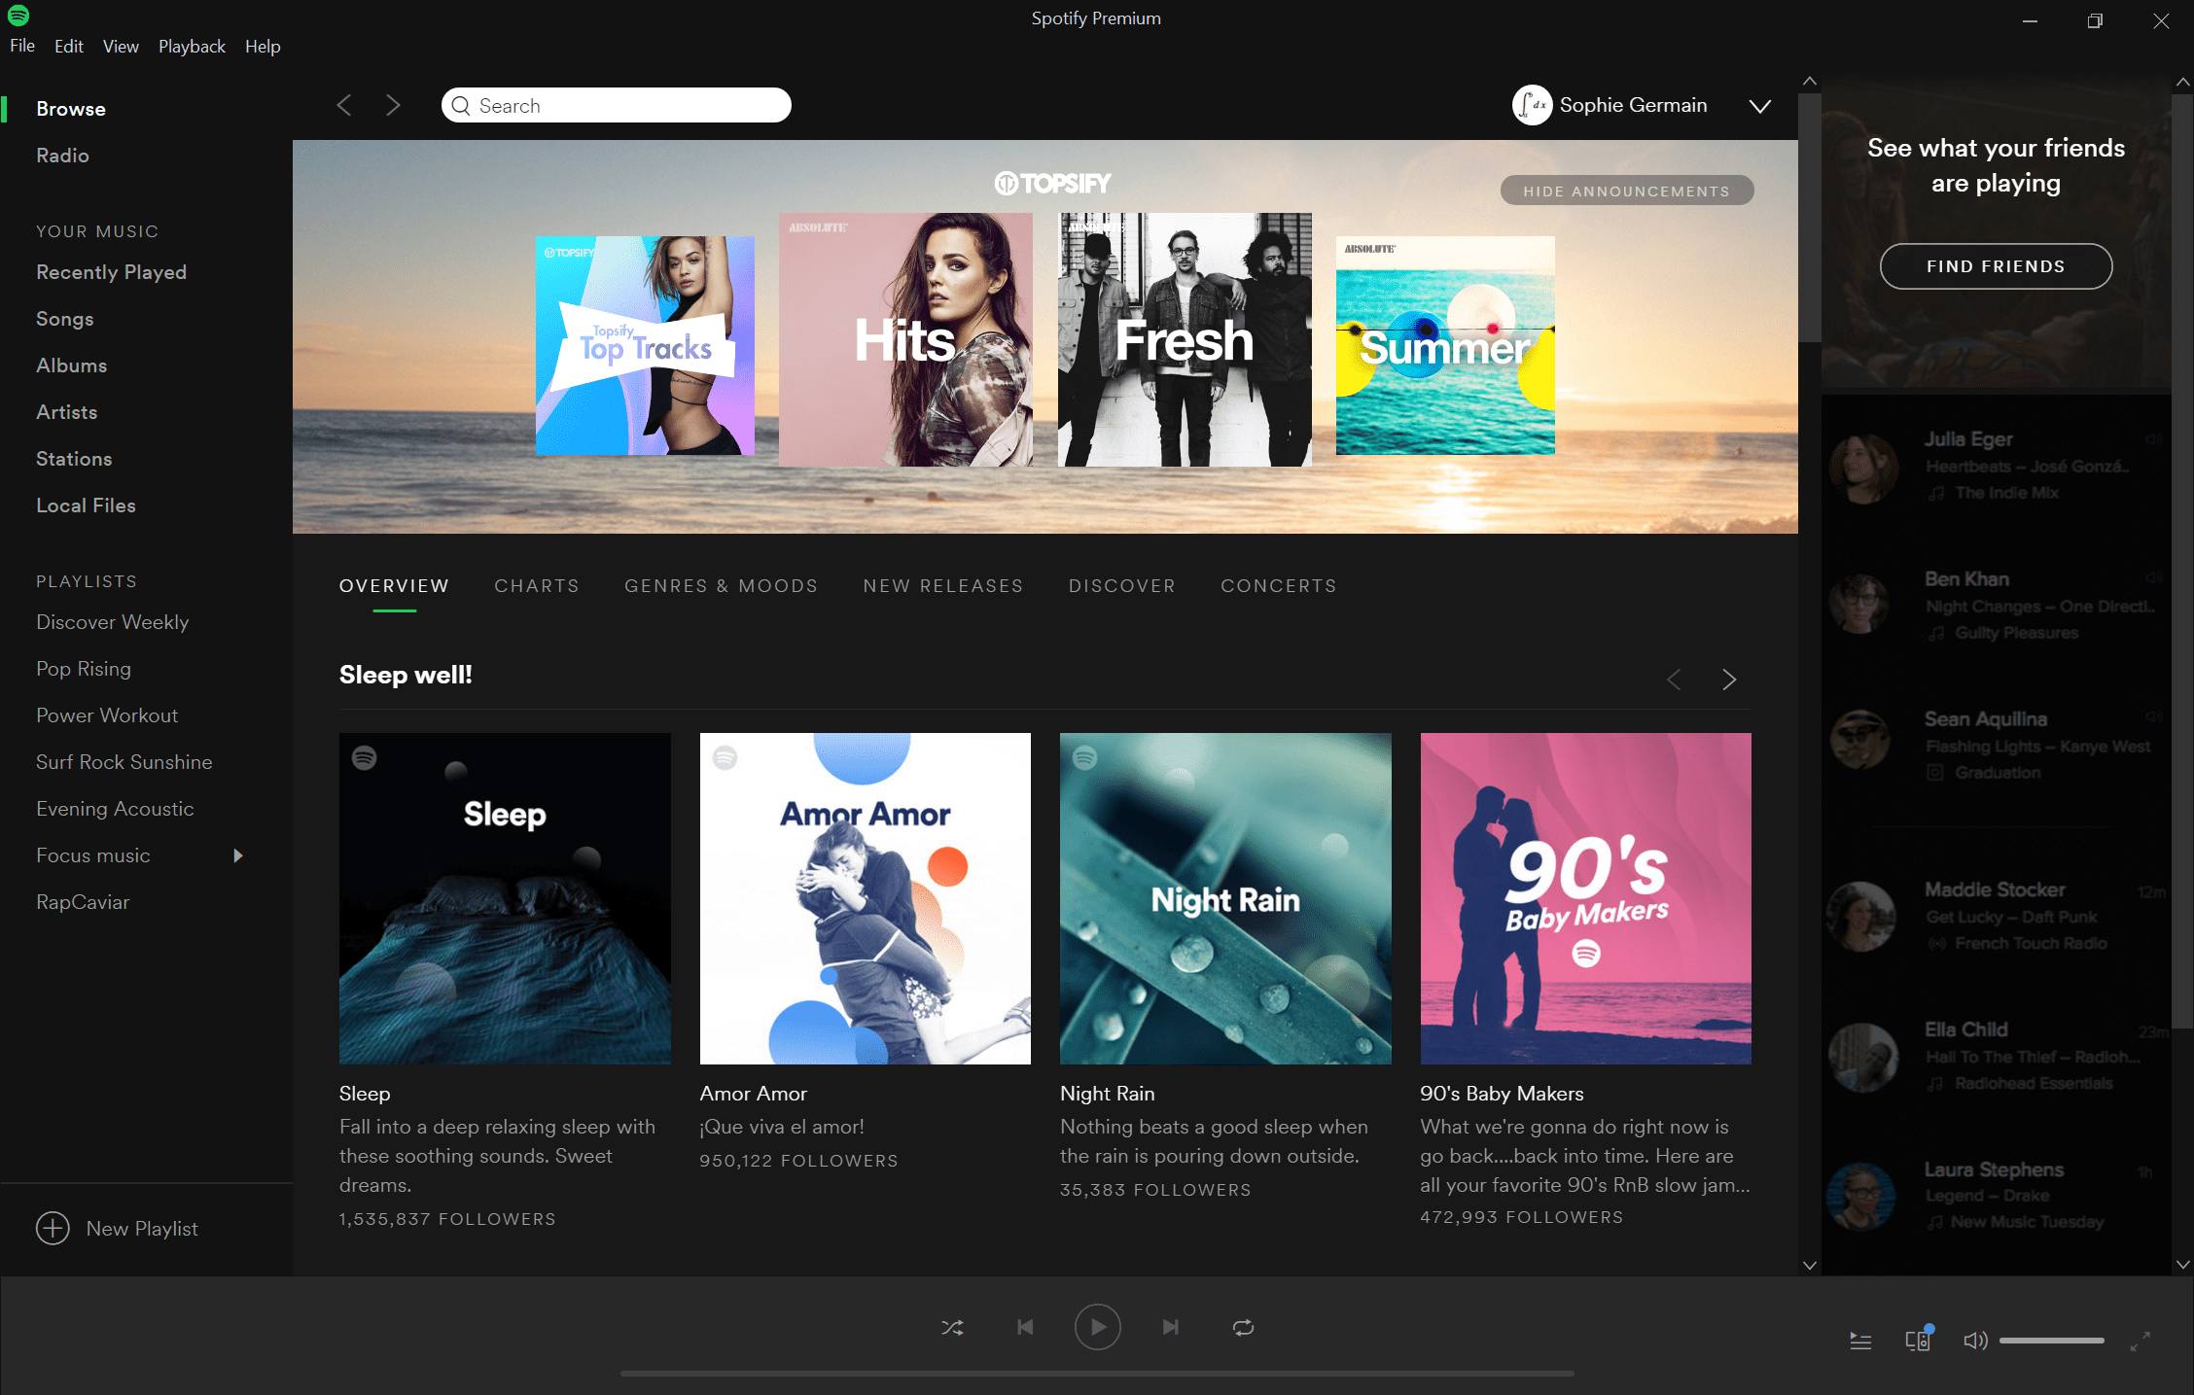Open Songs library
2194x1395 pixels.
click(x=65, y=319)
